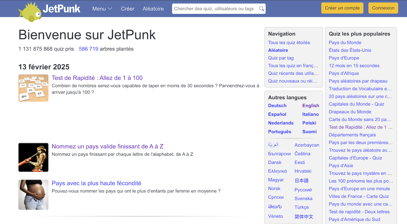Select the Svenska language link
The width and height of the screenshot is (407, 224).
(304, 199)
